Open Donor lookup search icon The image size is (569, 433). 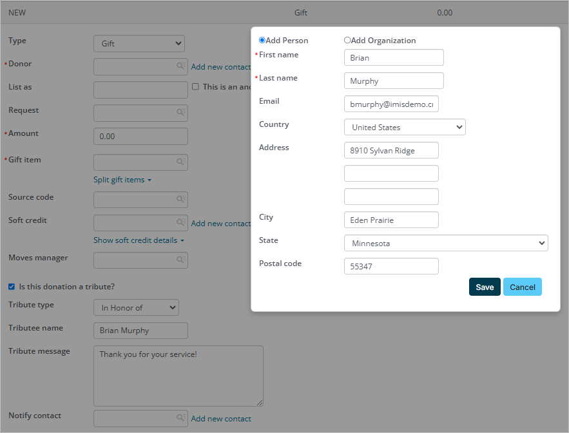click(x=180, y=66)
